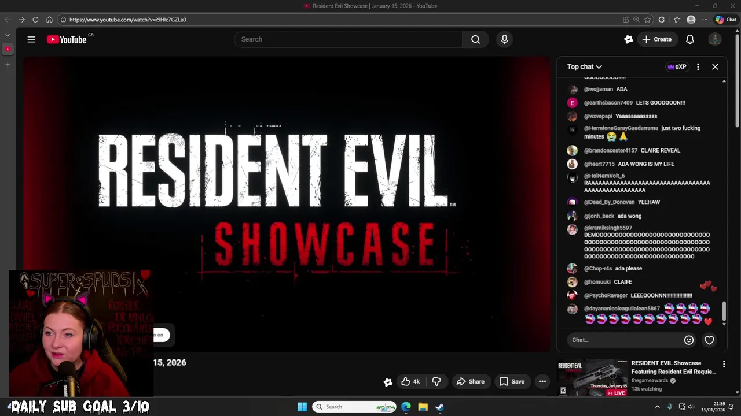
Task: Select the pinned YouTube vertical tab
Action: point(8,49)
